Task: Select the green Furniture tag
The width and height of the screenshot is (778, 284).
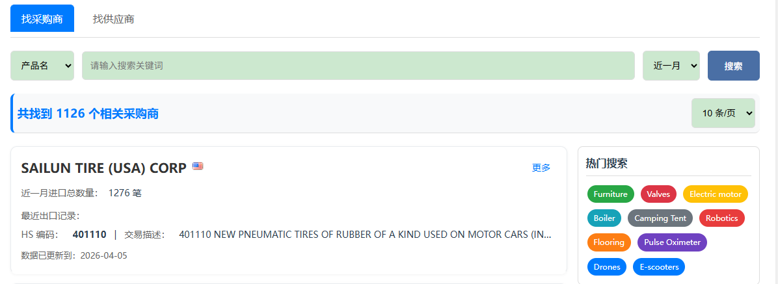Action: coord(610,194)
